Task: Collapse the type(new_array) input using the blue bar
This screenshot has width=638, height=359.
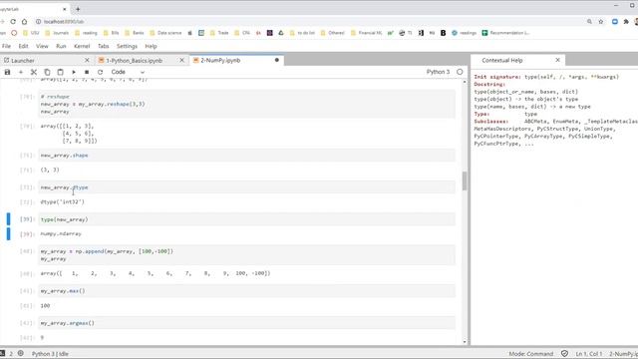Action: tap(8, 219)
